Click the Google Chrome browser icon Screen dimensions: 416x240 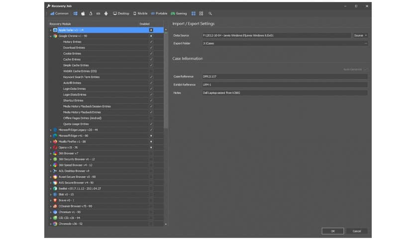(x=55, y=36)
